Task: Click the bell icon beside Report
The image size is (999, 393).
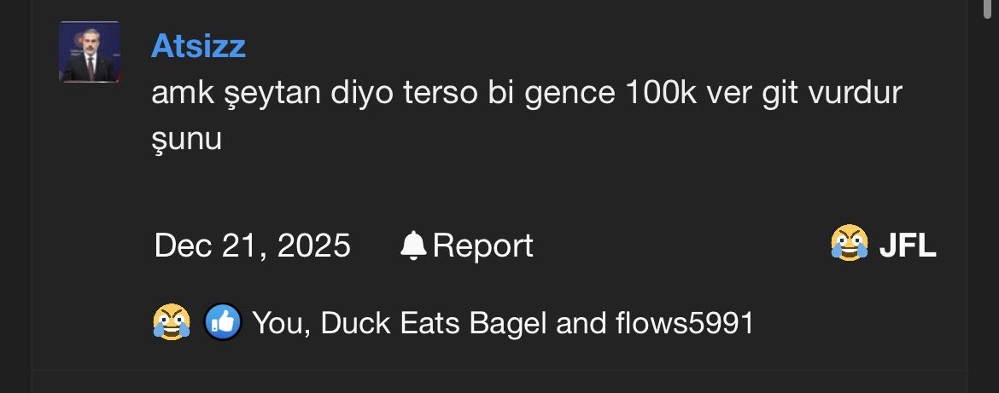Action: (413, 246)
